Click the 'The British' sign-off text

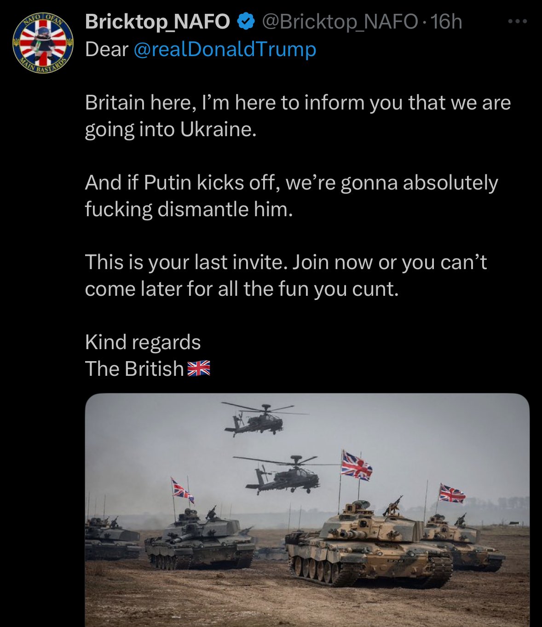click(x=134, y=368)
